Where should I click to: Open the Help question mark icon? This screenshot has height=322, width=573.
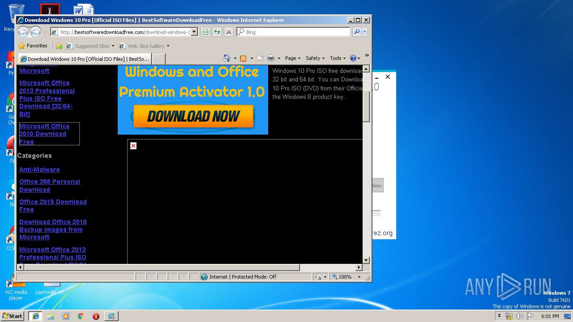click(353, 58)
